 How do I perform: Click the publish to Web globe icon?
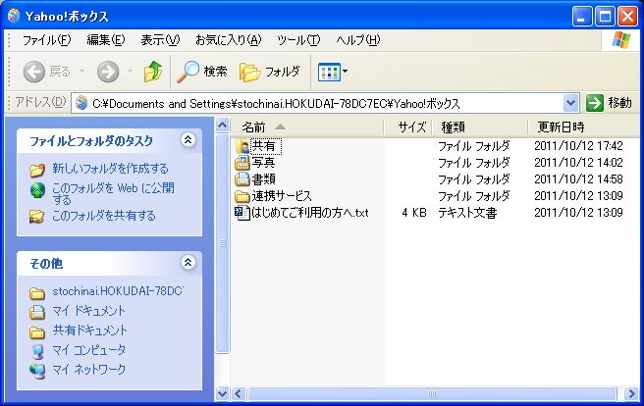(37, 190)
